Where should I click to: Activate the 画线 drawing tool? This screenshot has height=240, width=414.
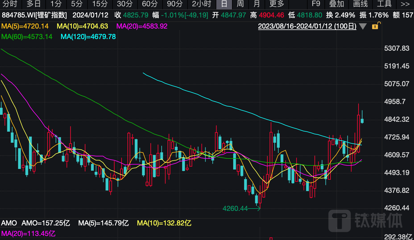[x=361, y=4]
